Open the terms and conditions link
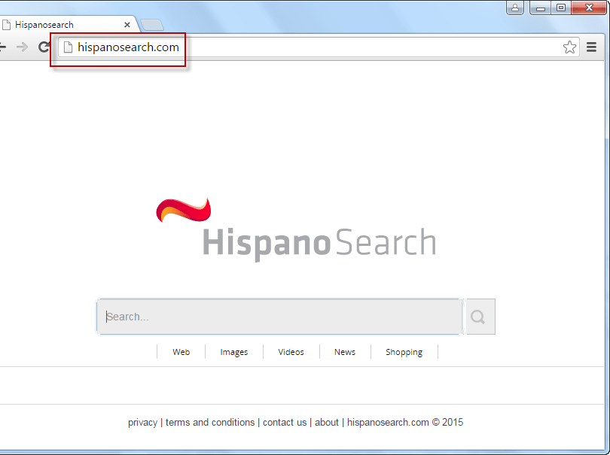Image resolution: width=610 pixels, height=455 pixels. click(210, 423)
